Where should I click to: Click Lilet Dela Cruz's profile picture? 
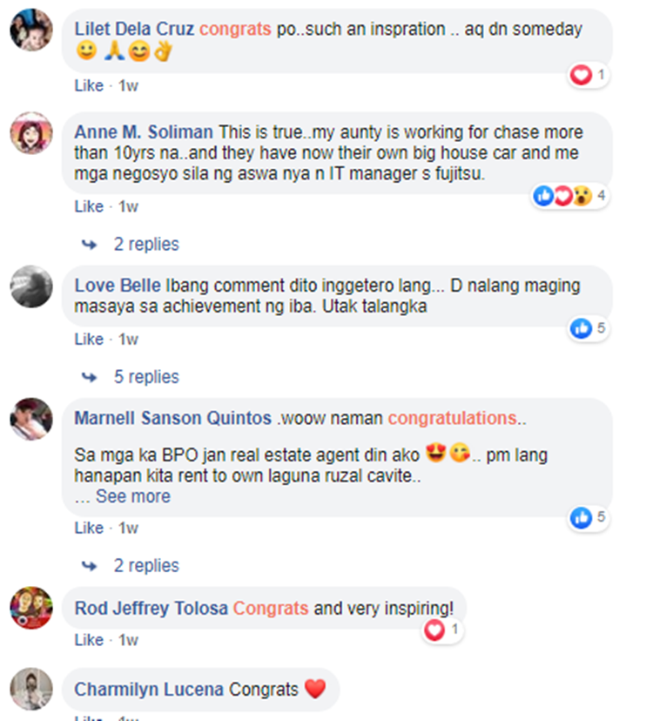click(x=31, y=30)
